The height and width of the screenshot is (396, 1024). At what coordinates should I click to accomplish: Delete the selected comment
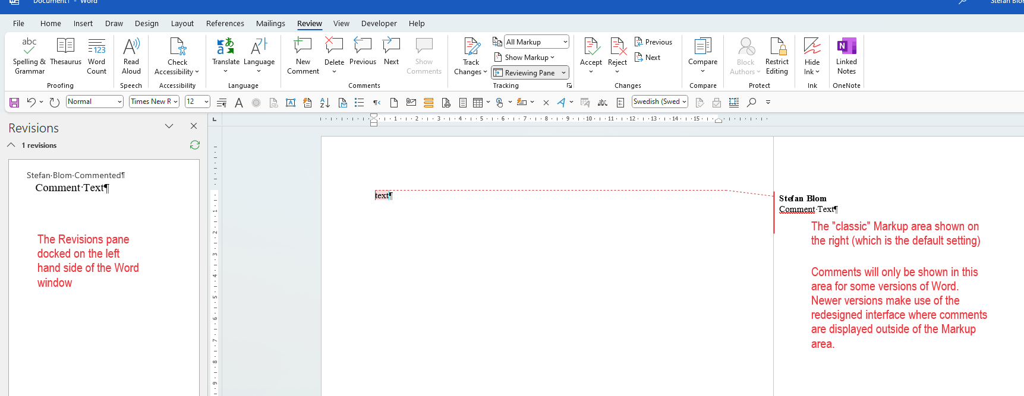point(334,56)
